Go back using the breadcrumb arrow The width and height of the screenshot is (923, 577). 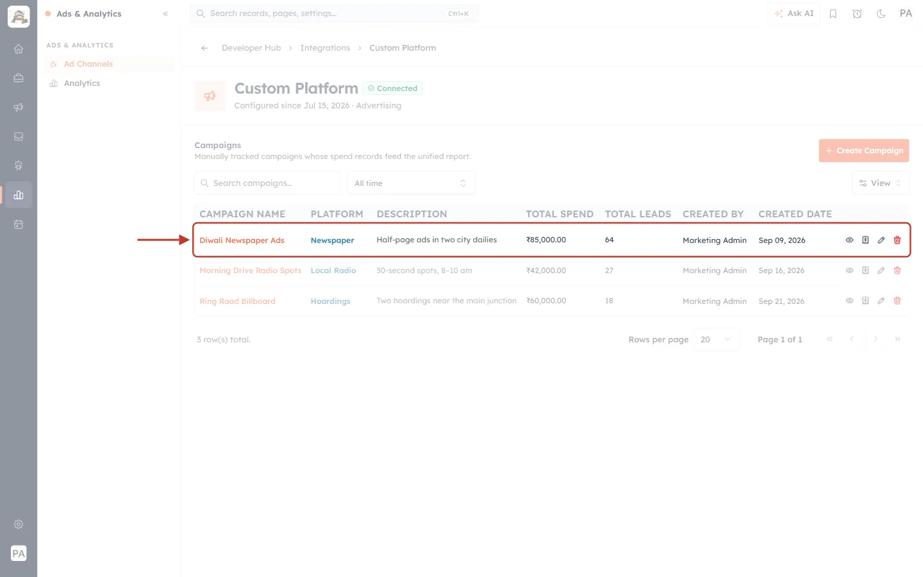click(x=204, y=48)
